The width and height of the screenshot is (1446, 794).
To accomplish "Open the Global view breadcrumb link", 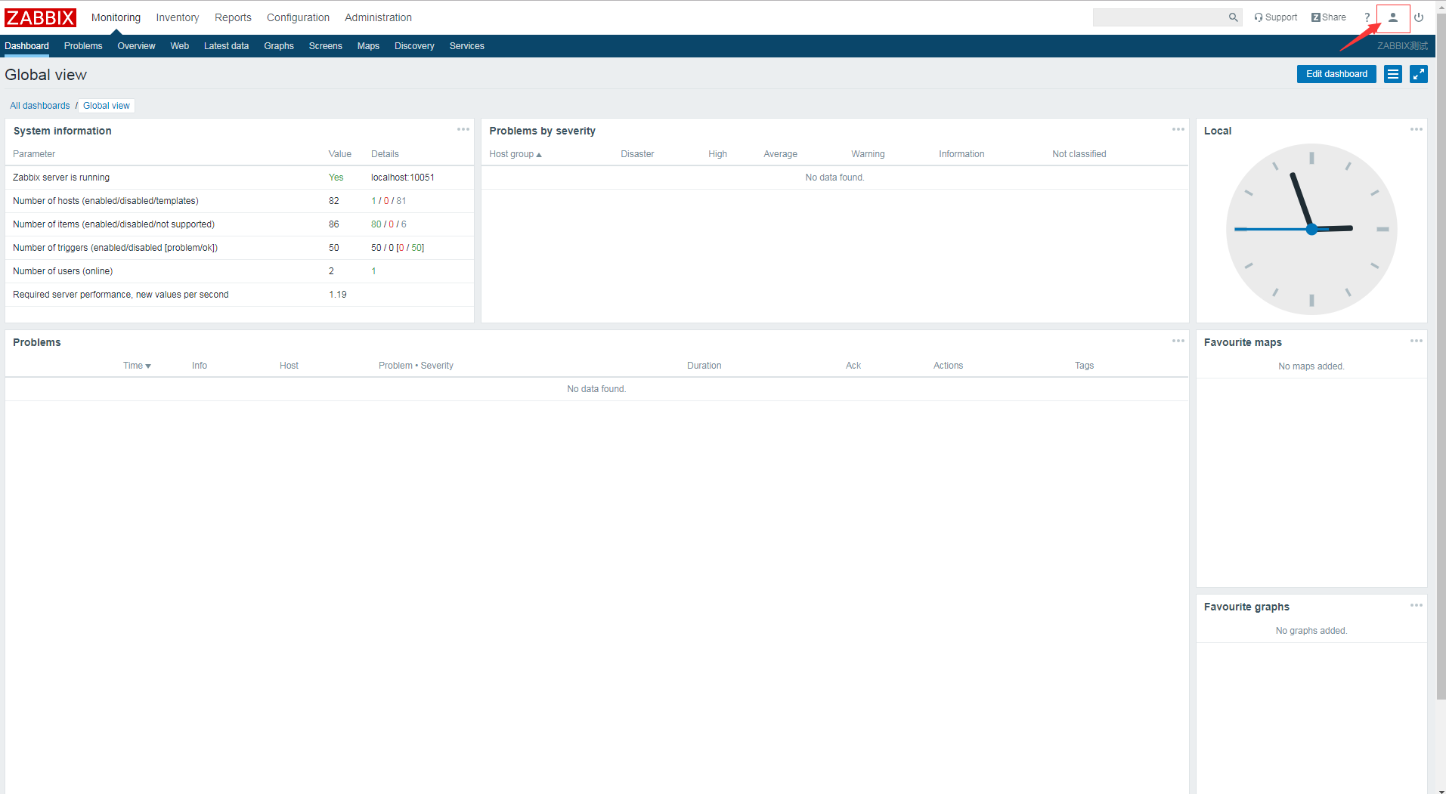I will 107,106.
